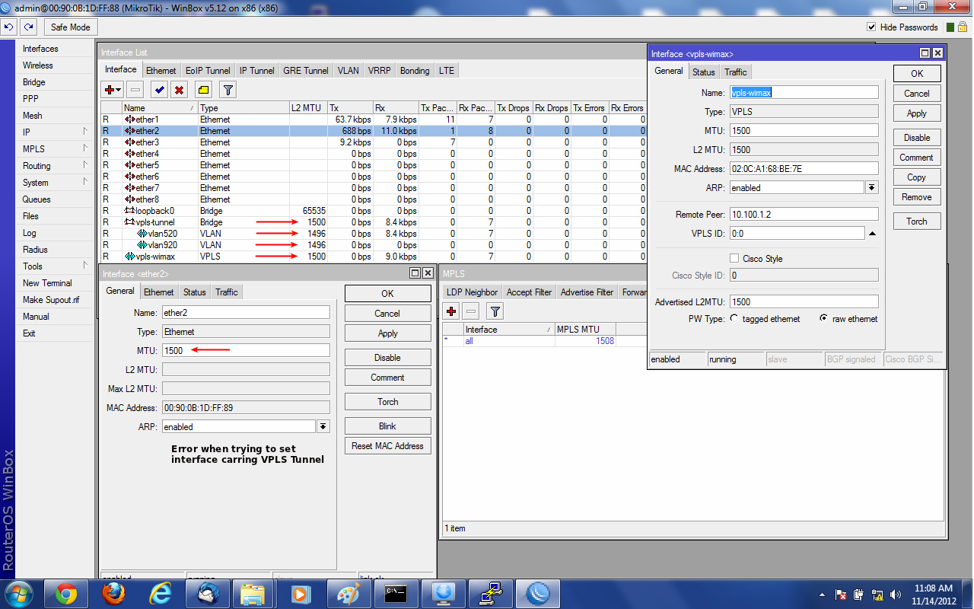Select the loopback0 row in Interface List
The width and height of the screenshot is (974, 609).
coord(373,211)
